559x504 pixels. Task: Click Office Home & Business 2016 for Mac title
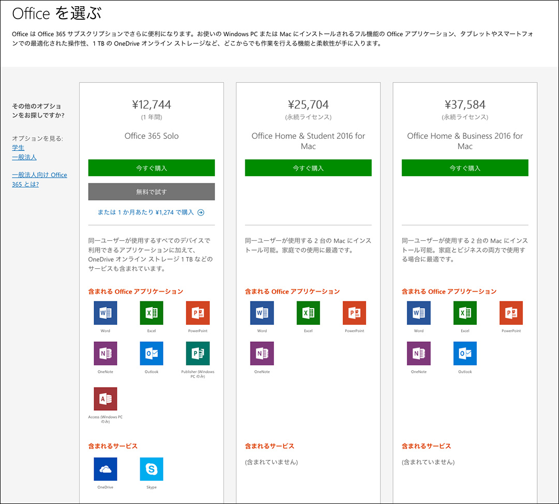coord(465,141)
